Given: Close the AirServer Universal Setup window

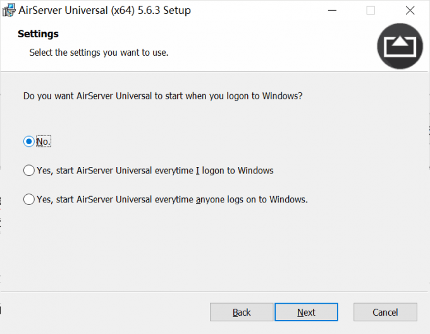Looking at the screenshot, I should (x=411, y=11).
